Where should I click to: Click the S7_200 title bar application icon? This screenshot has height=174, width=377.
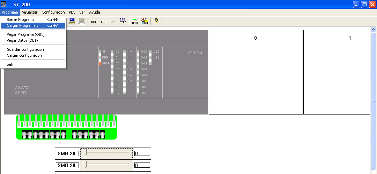click(x=3, y=4)
